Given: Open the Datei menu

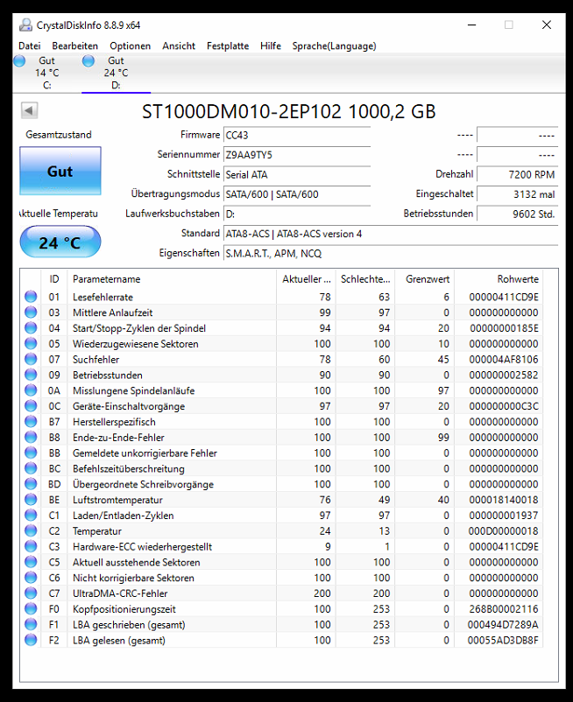Looking at the screenshot, I should coord(29,46).
